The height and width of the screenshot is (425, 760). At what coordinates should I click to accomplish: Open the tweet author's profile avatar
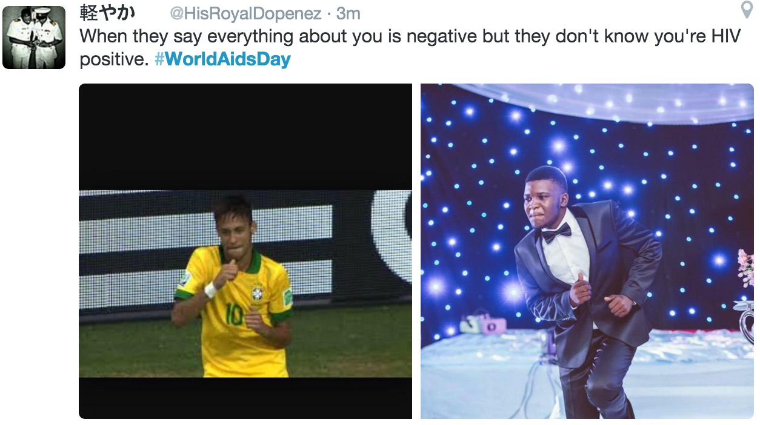(34, 38)
